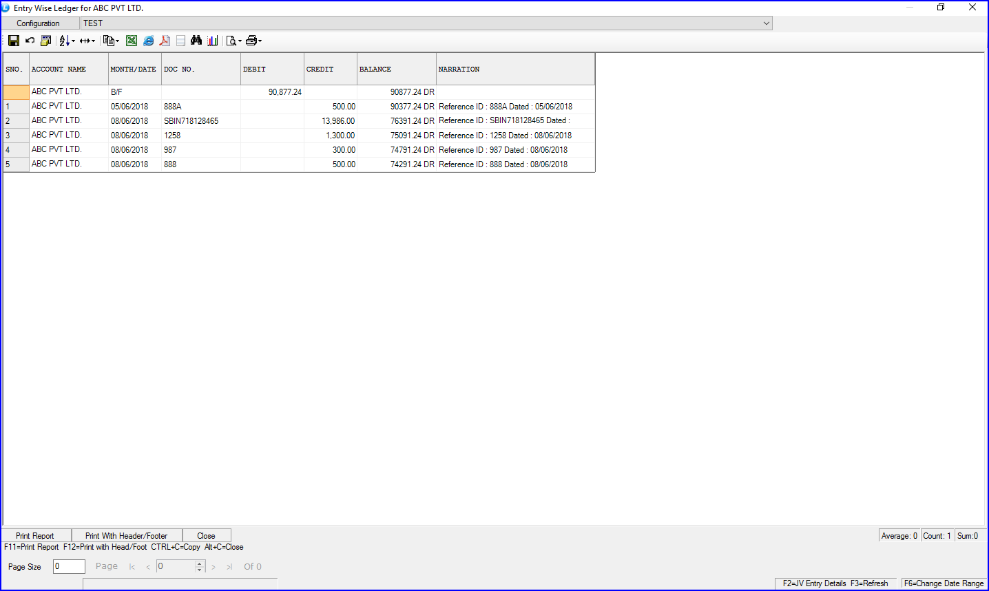Image resolution: width=989 pixels, height=591 pixels.
Task: Click the Copy pages icon
Action: [109, 41]
